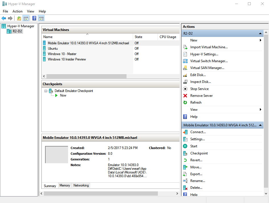Expand the View submenu arrow in Actions
The height and width of the screenshot is (203, 269).
[x=260, y=110]
